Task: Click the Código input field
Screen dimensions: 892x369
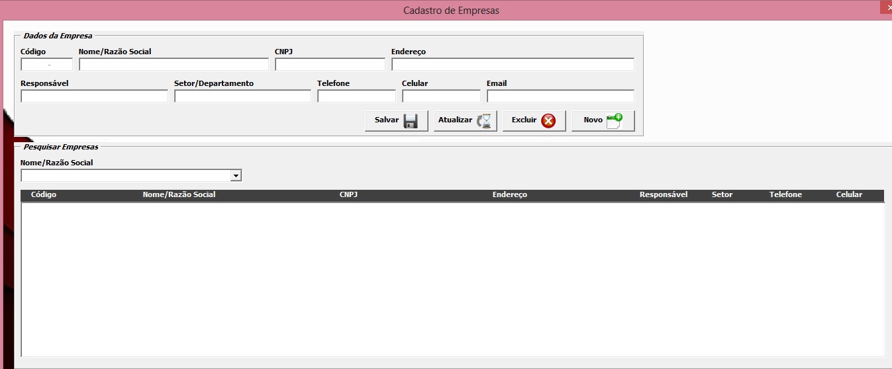Action: click(47, 64)
